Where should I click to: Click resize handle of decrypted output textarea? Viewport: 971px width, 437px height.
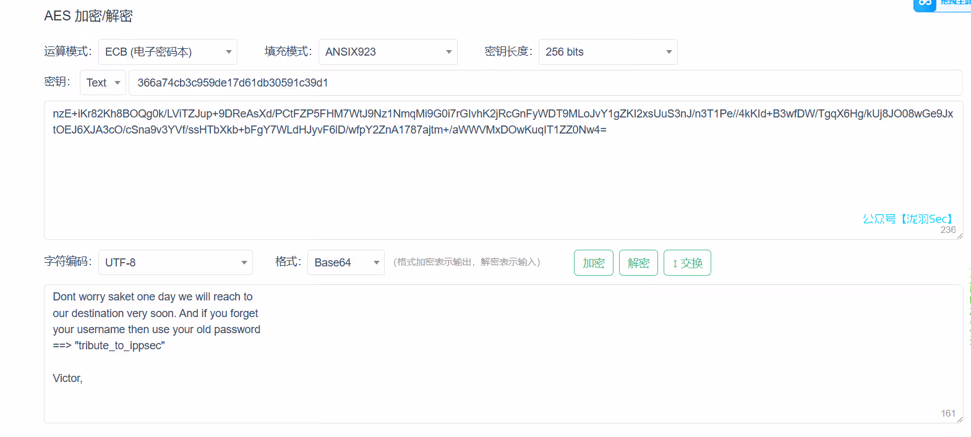pyautogui.click(x=959, y=419)
